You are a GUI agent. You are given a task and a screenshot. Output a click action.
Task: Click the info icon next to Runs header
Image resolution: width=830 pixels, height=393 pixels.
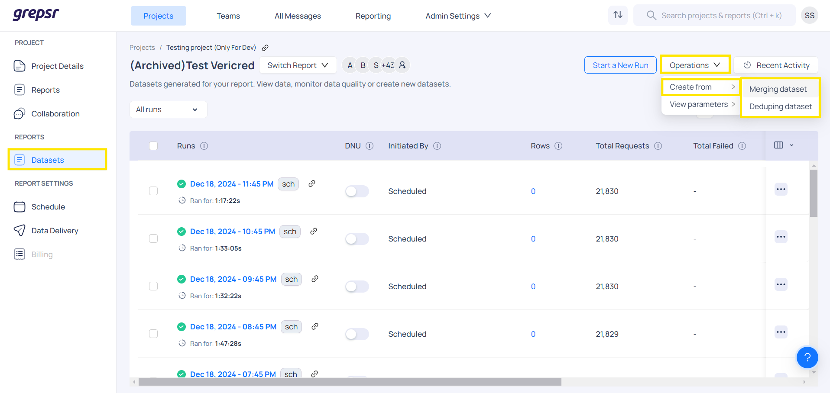coord(204,146)
